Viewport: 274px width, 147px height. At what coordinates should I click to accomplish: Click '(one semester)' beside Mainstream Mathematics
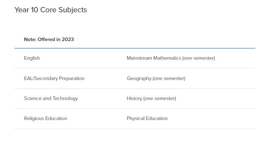(x=199, y=58)
